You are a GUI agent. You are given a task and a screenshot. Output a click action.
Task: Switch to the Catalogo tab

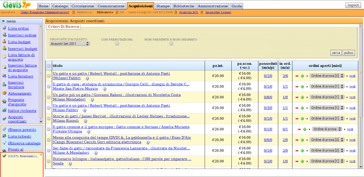[60, 6]
